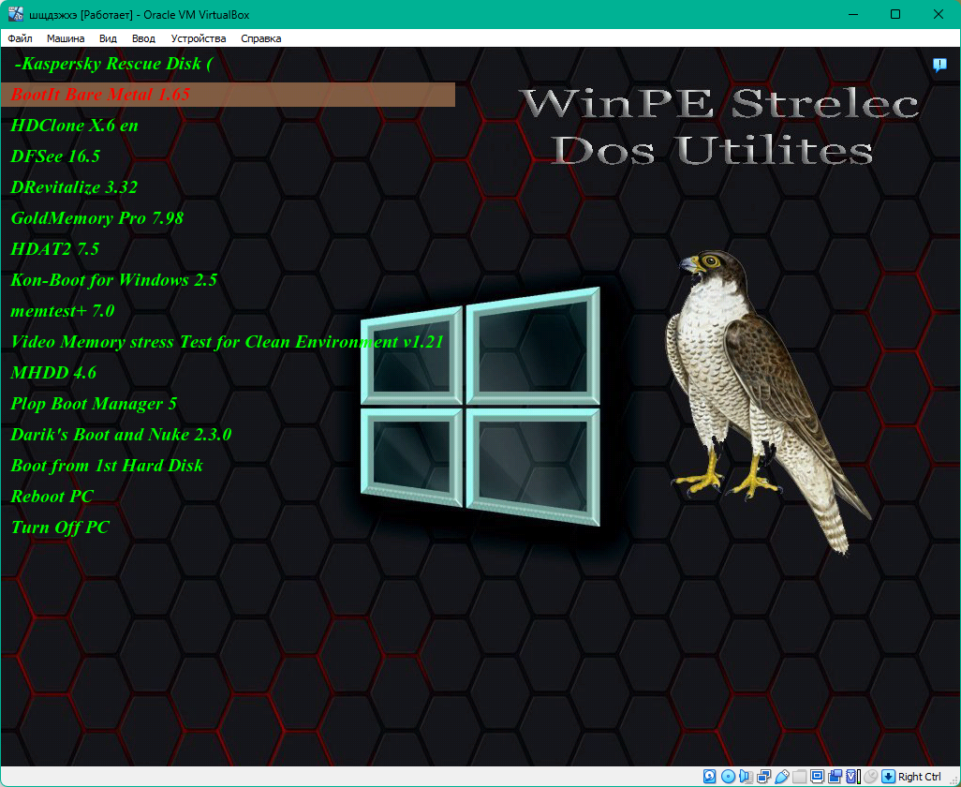
Task: Click the optical disc status icon
Action: point(728,777)
